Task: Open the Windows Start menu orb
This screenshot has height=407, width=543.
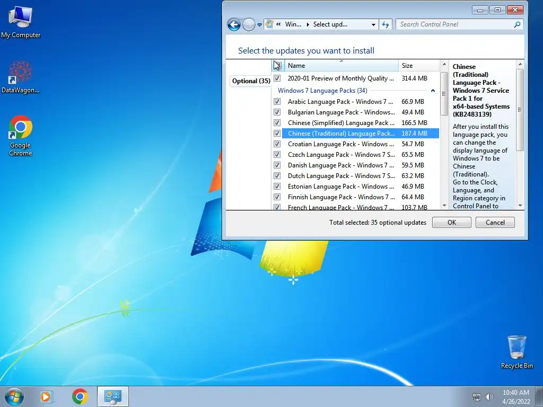Action: [14, 396]
